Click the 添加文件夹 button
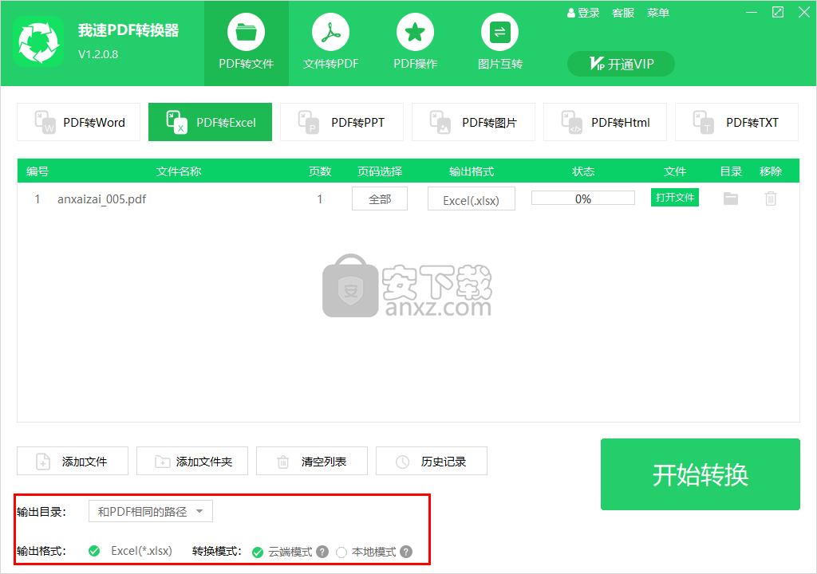817x574 pixels. (192, 461)
